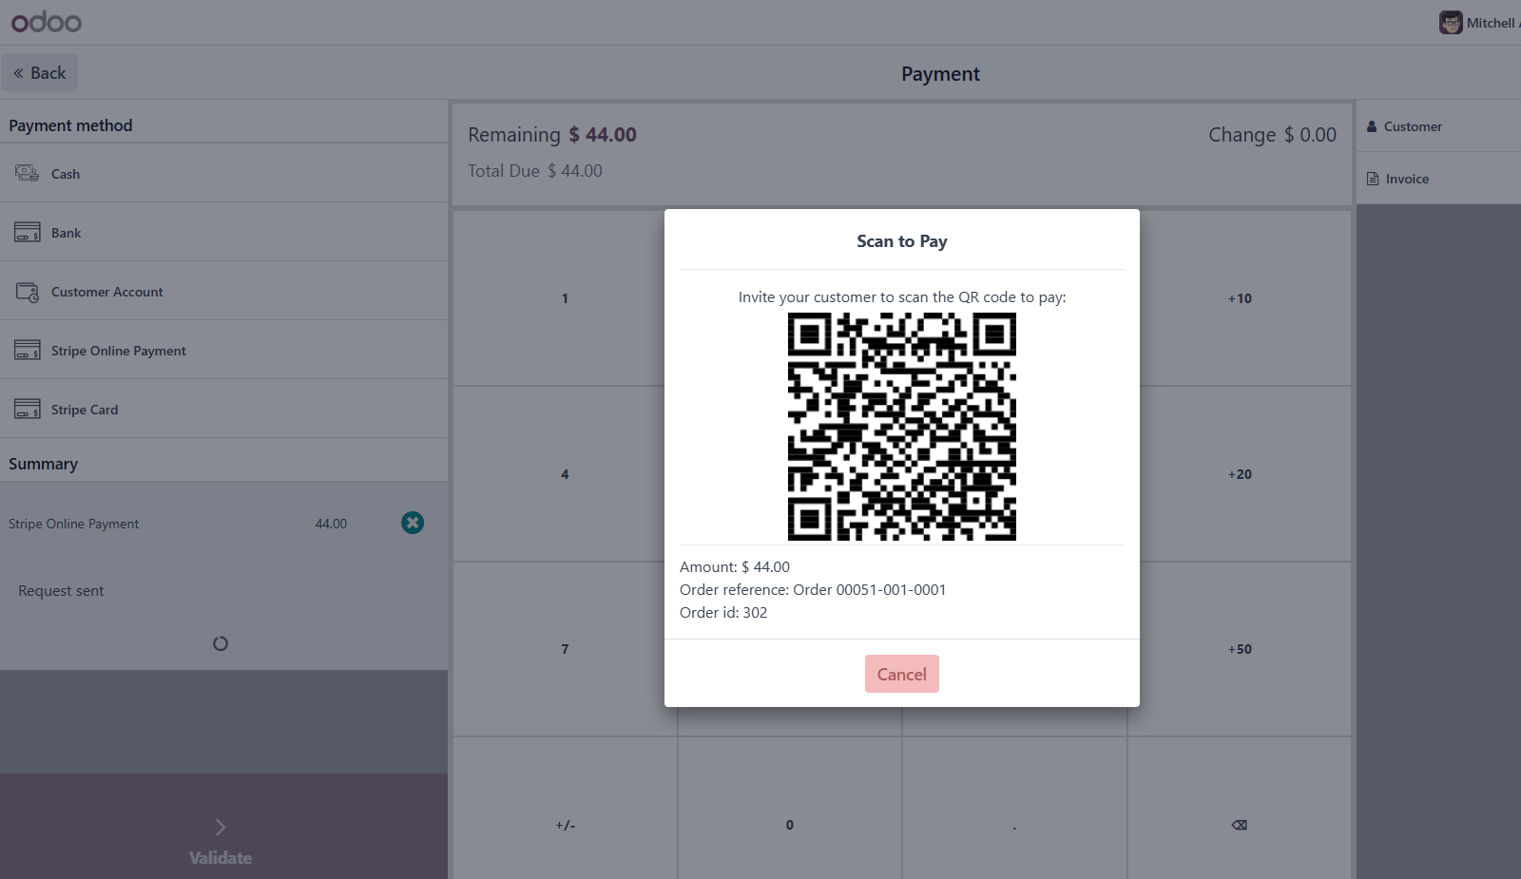The height and width of the screenshot is (879, 1521).
Task: Select the Stripe Online Payment summary line
Action: [223, 524]
